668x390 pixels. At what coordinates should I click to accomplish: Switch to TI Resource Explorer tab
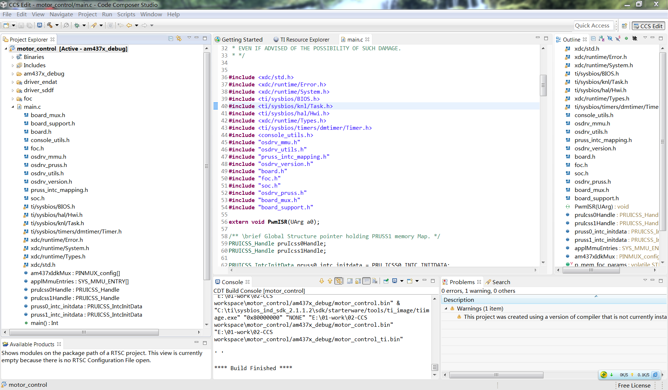(x=304, y=40)
